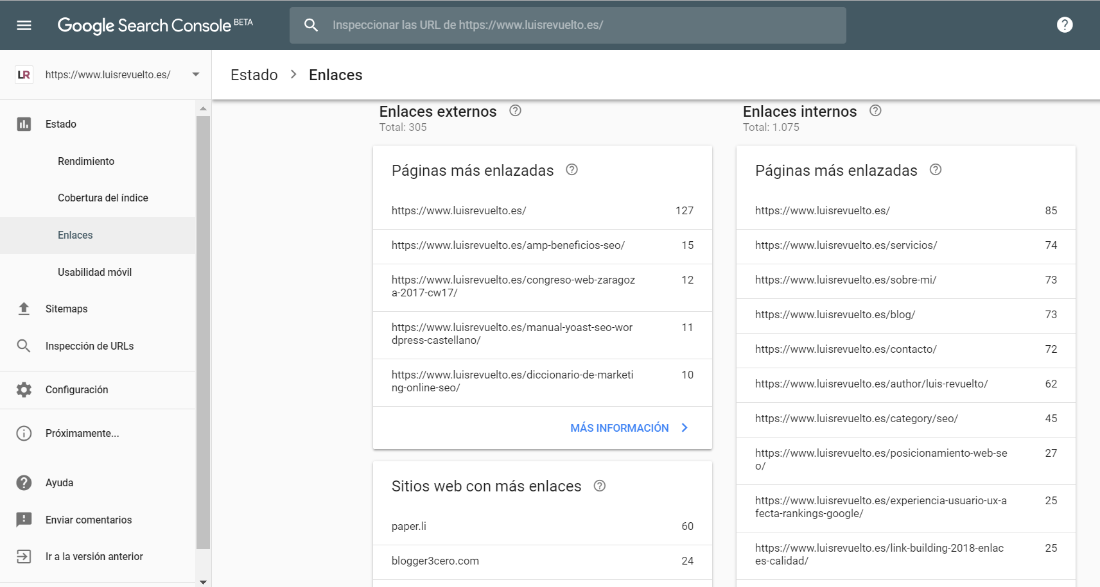Click the Estado breadcrumb link

pyautogui.click(x=254, y=75)
